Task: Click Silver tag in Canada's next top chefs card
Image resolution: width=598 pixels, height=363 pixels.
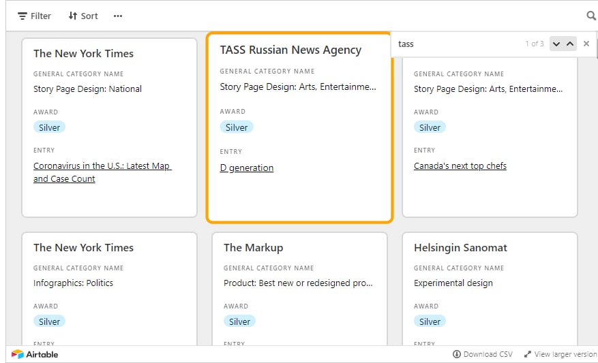Action: (x=430, y=127)
